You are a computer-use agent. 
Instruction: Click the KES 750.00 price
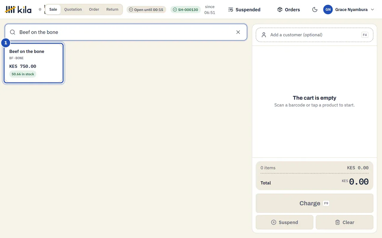23,66
